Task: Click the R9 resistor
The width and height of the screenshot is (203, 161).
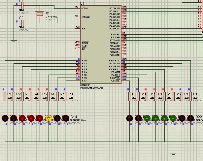Action: [x=129, y=96]
